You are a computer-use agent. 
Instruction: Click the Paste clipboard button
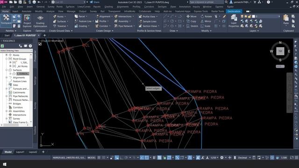click(286, 20)
